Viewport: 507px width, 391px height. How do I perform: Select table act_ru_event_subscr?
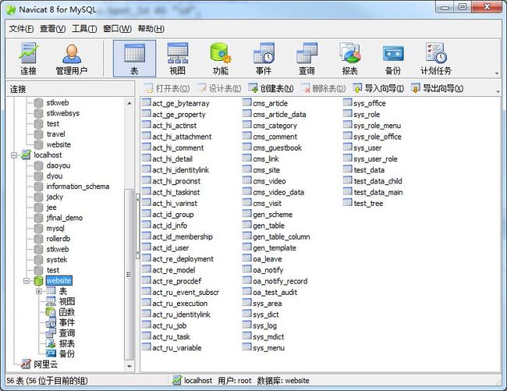pyautogui.click(x=186, y=292)
